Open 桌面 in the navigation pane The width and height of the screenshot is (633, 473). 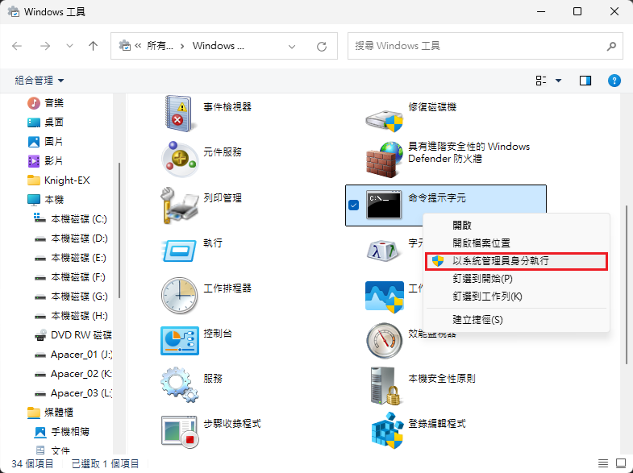coord(46,122)
